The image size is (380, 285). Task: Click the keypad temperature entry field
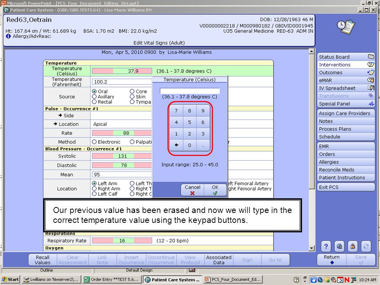click(190, 91)
